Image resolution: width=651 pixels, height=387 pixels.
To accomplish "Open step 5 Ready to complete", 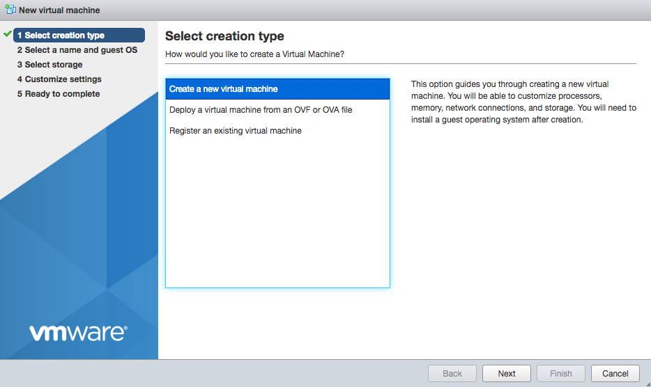I will pyautogui.click(x=59, y=94).
